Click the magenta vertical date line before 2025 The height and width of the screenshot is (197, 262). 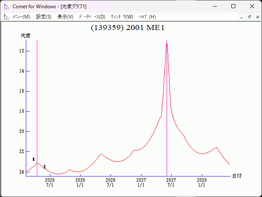(x=37, y=103)
